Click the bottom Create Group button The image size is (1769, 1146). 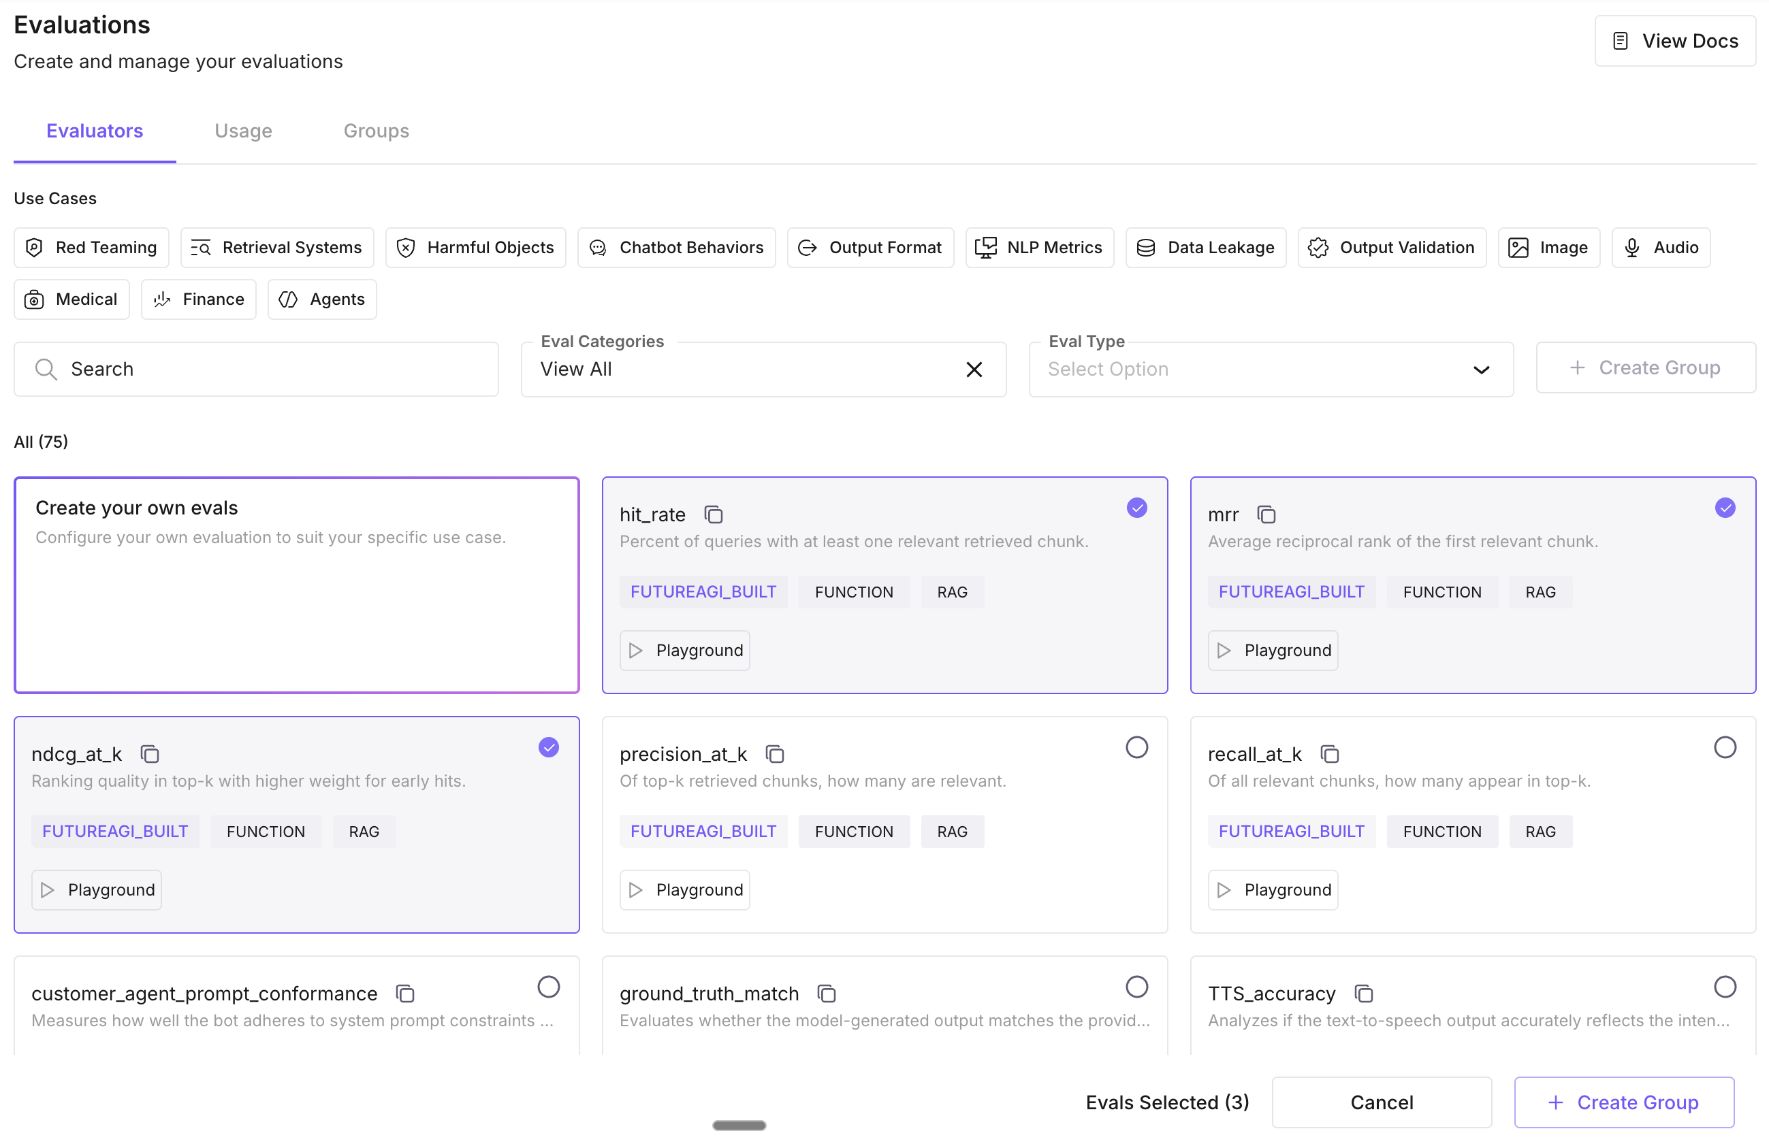(x=1623, y=1102)
